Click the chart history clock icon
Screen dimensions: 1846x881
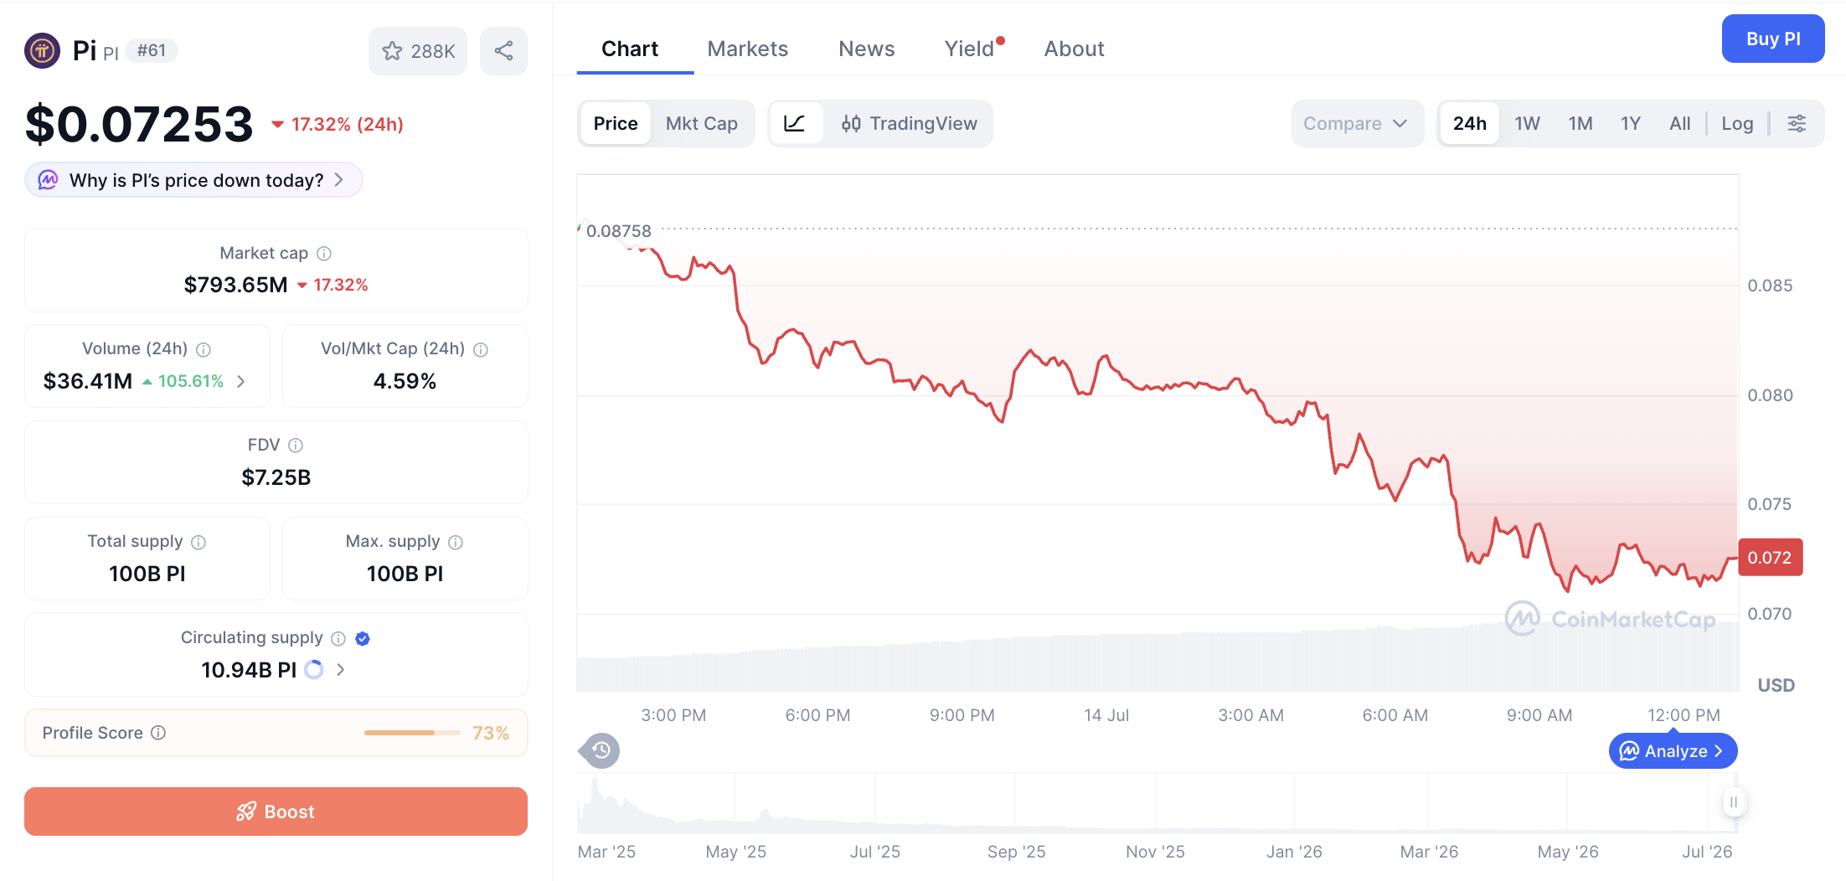pyautogui.click(x=601, y=750)
